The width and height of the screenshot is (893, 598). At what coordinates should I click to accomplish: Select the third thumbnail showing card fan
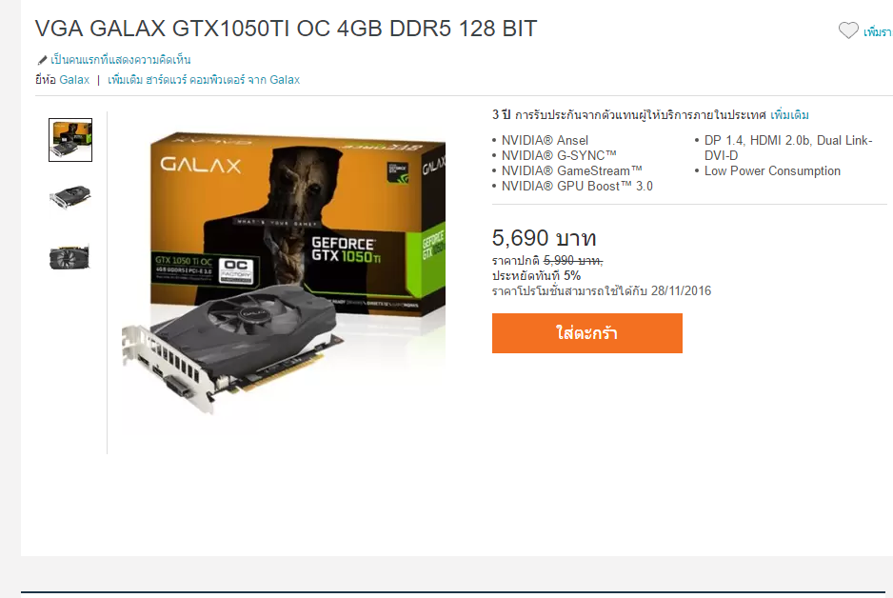[x=70, y=257]
